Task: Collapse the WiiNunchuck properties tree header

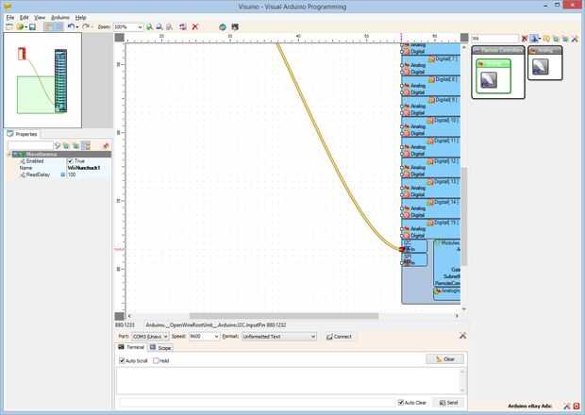Action: [x=9, y=155]
